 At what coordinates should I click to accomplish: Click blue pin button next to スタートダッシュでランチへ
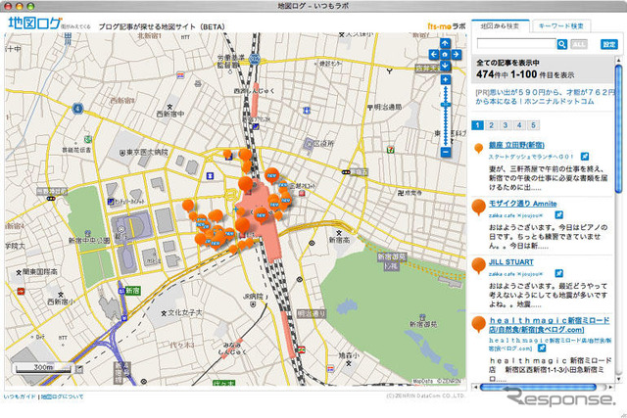tap(585, 157)
